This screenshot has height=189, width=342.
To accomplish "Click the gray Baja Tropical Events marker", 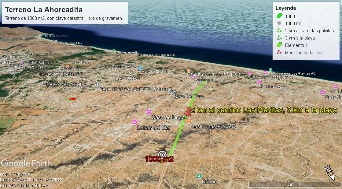I will pyautogui.click(x=98, y=85).
